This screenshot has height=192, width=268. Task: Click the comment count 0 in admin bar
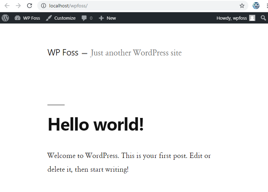click(x=91, y=18)
